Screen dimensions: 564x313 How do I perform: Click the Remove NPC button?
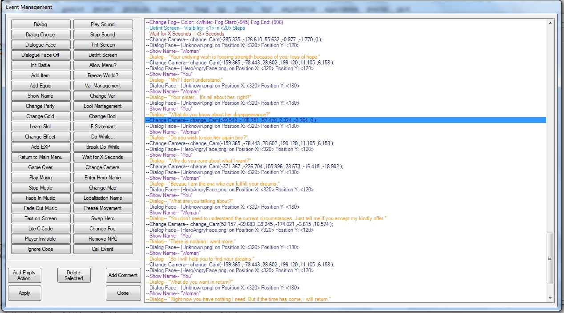pyautogui.click(x=103, y=239)
